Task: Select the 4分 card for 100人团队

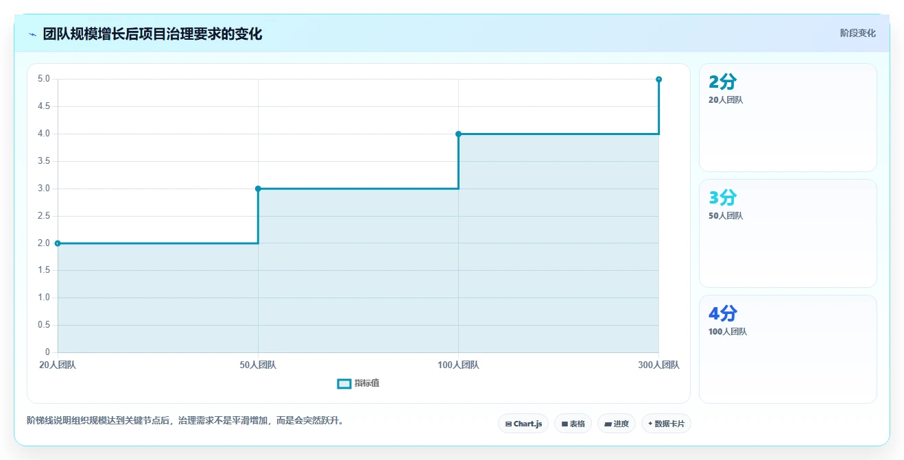Action: coord(788,349)
